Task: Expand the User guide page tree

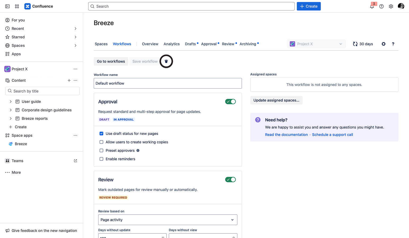Action: [x=11, y=101]
